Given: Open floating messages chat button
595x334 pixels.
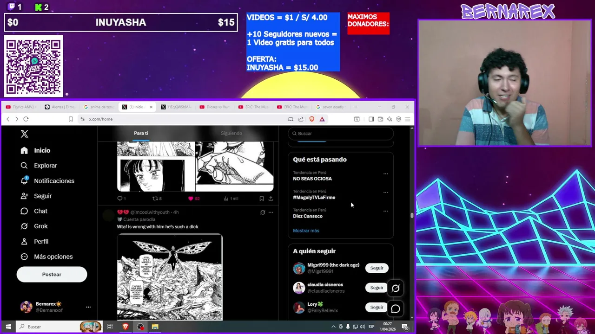Looking at the screenshot, I should [x=396, y=308].
